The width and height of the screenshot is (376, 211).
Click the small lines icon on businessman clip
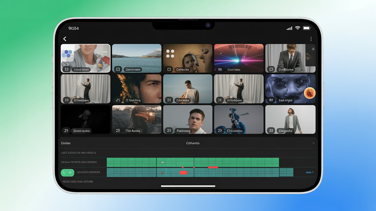[313, 49]
